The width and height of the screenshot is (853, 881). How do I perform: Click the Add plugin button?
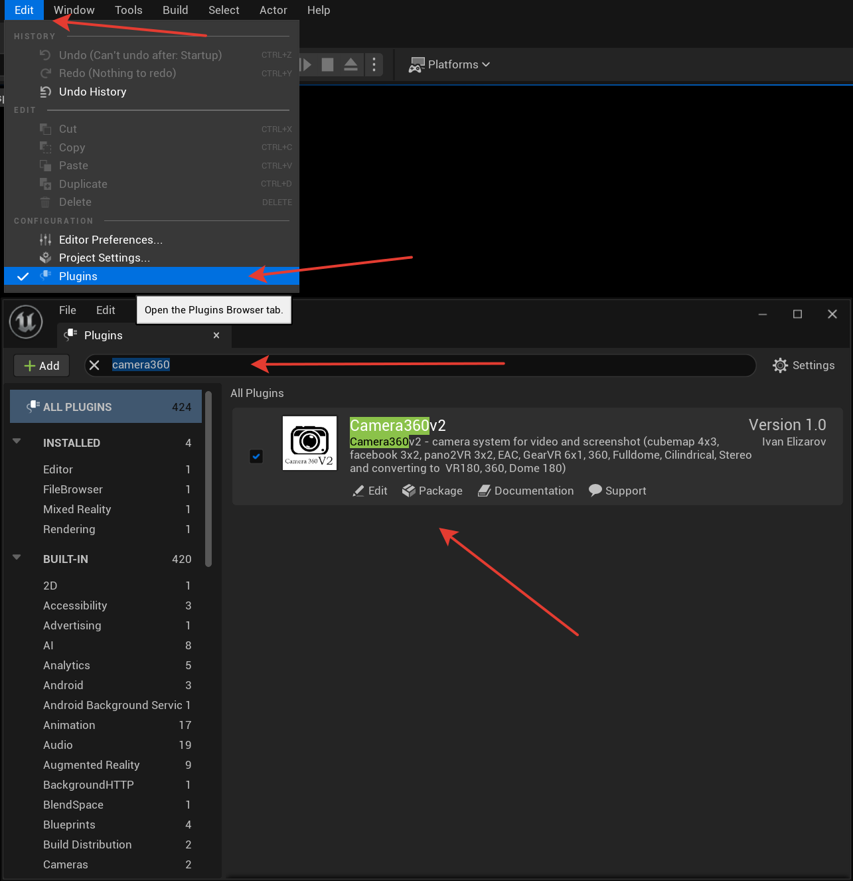click(x=42, y=366)
